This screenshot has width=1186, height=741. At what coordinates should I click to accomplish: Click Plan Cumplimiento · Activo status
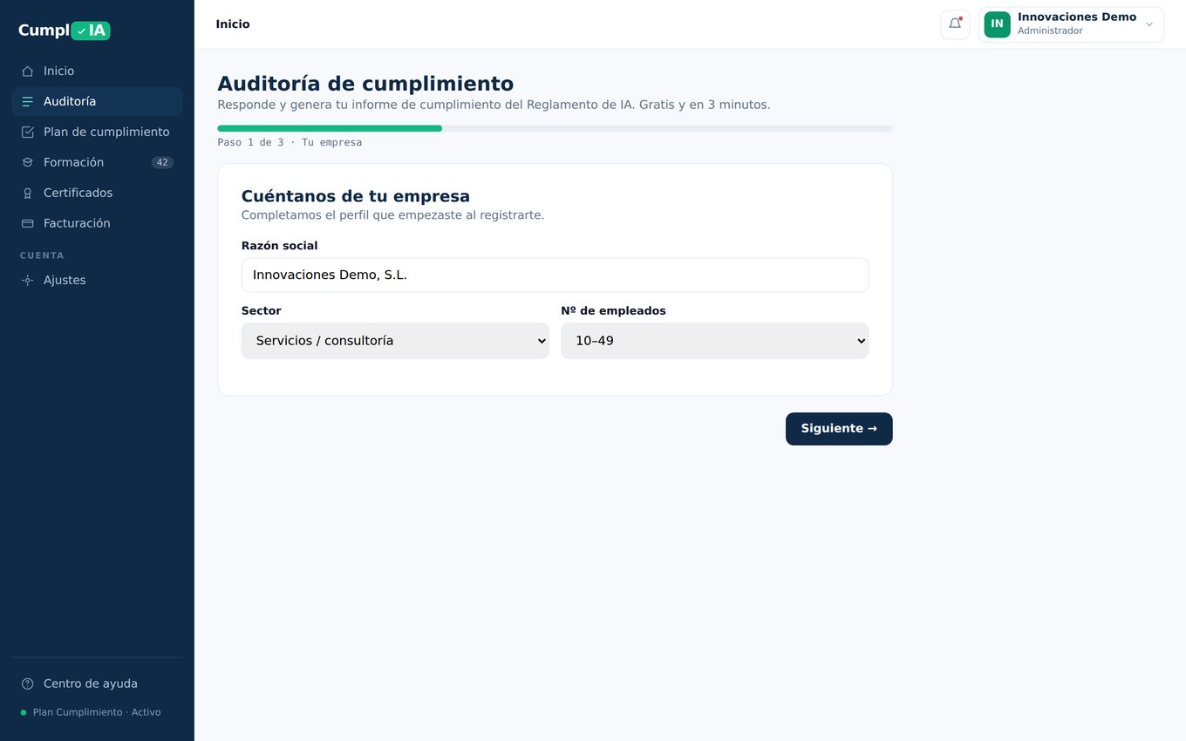tap(91, 712)
